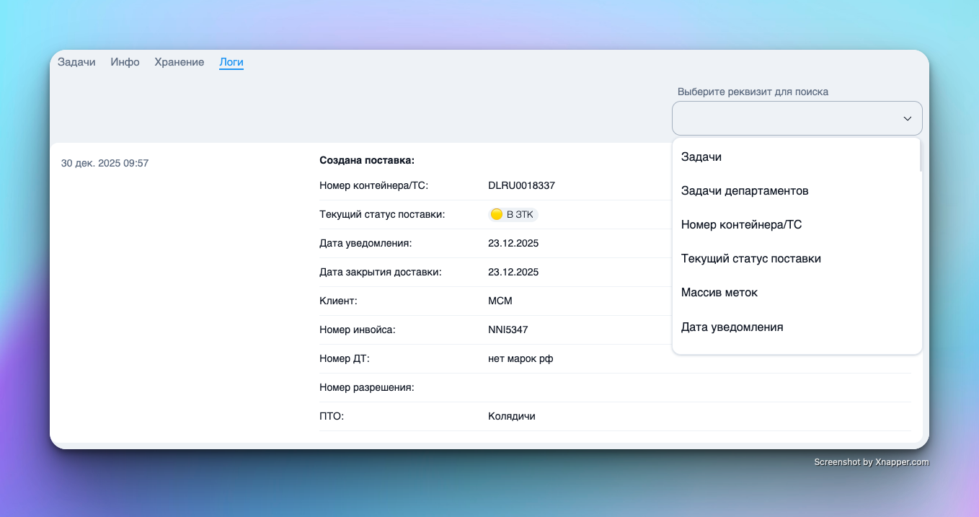Viewport: 979px width, 517px height.
Task: Pick Задачи департаментов from the list
Action: click(x=797, y=191)
